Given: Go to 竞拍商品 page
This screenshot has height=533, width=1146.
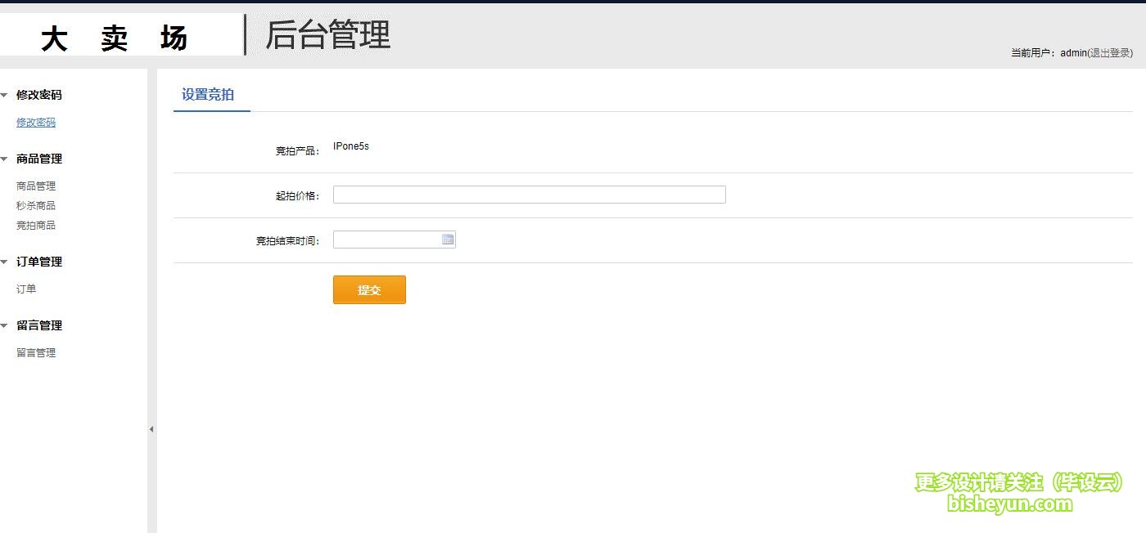Looking at the screenshot, I should 36,226.
